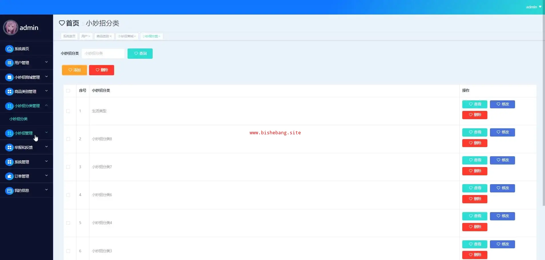Expand the 用户管理 menu chevron
Image resolution: width=545 pixels, height=260 pixels.
tap(47, 62)
